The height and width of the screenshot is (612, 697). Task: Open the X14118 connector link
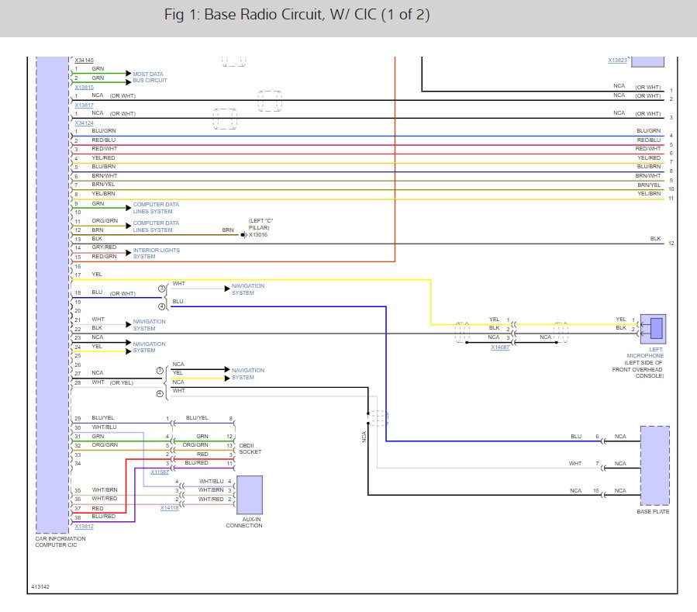(x=169, y=508)
